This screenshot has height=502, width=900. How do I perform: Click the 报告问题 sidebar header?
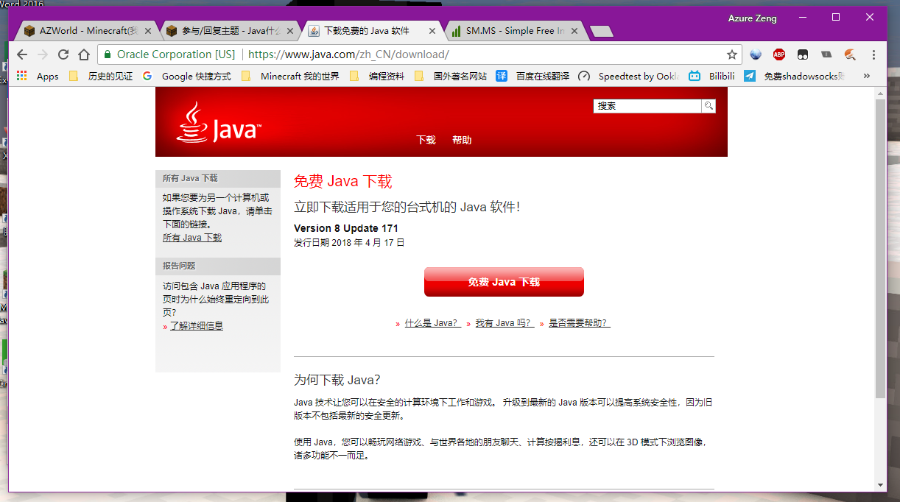[x=218, y=266]
